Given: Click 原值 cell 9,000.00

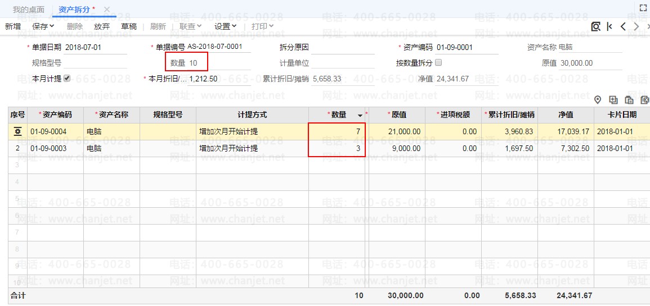Looking at the screenshot, I should point(397,148).
